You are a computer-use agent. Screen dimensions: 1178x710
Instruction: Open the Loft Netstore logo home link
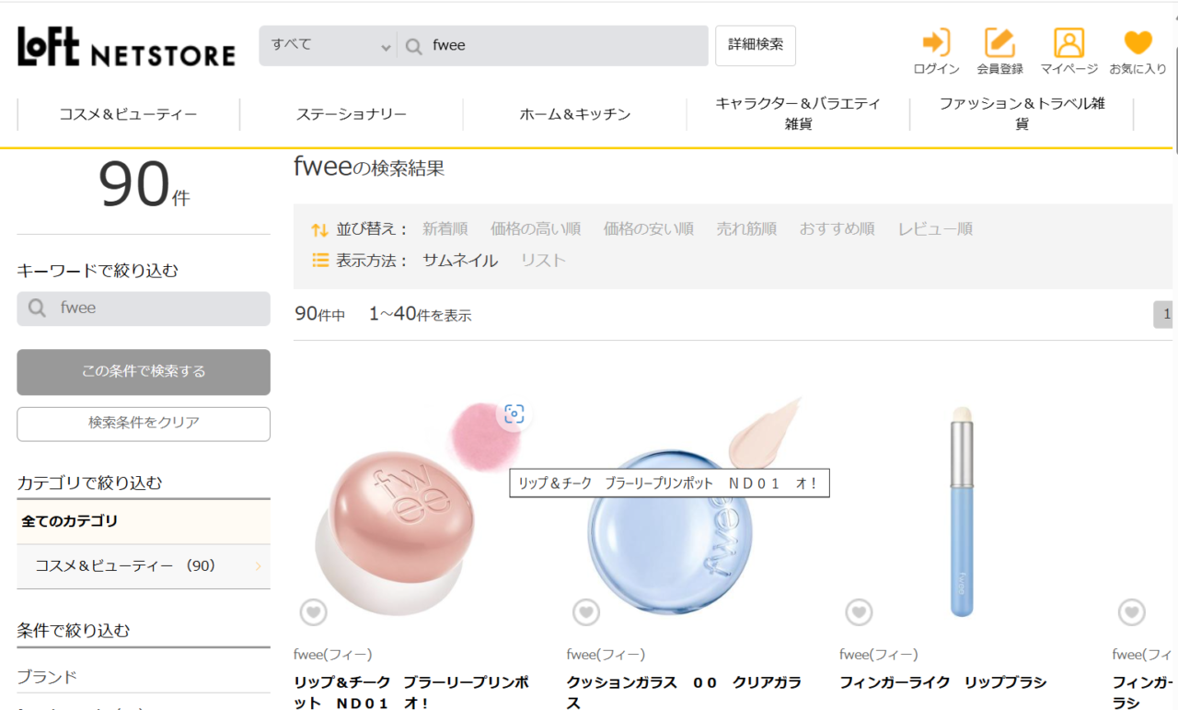[x=126, y=47]
